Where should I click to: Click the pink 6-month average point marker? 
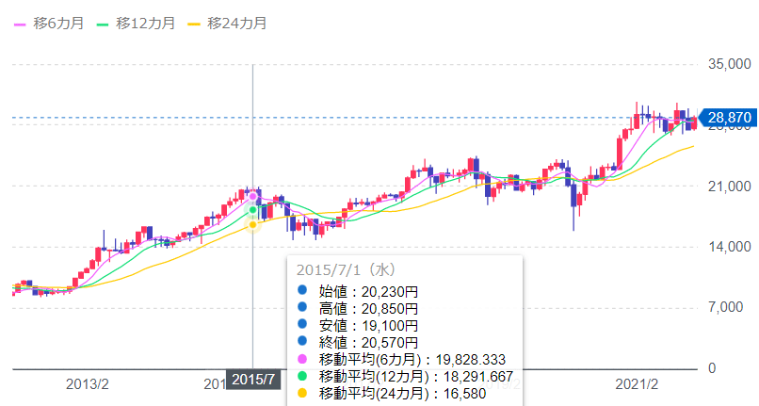coord(252,196)
